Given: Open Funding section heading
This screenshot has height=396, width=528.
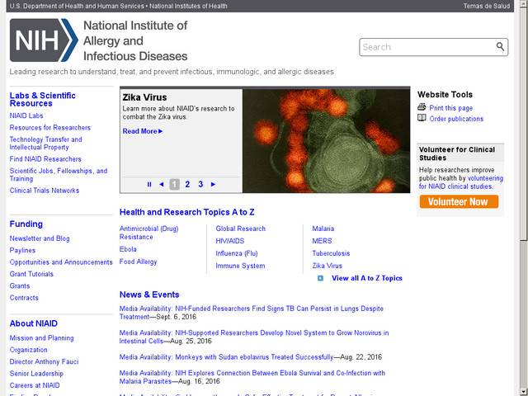Looking at the screenshot, I should (26, 224).
